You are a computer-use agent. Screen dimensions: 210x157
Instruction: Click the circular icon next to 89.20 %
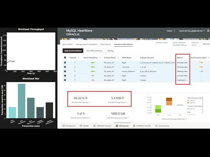click(86, 98)
